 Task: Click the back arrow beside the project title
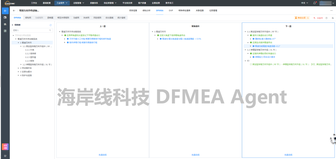[14, 11]
